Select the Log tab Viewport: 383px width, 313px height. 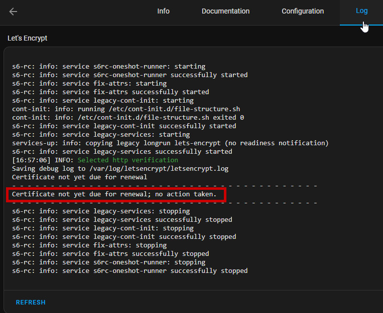click(361, 11)
